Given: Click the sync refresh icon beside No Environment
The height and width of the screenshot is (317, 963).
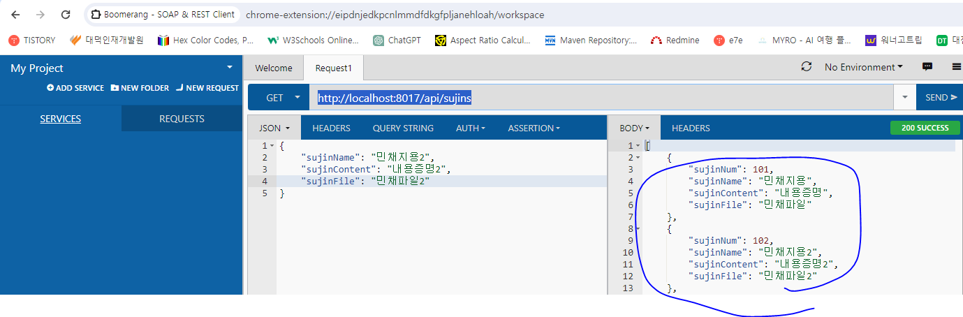Looking at the screenshot, I should click(807, 67).
